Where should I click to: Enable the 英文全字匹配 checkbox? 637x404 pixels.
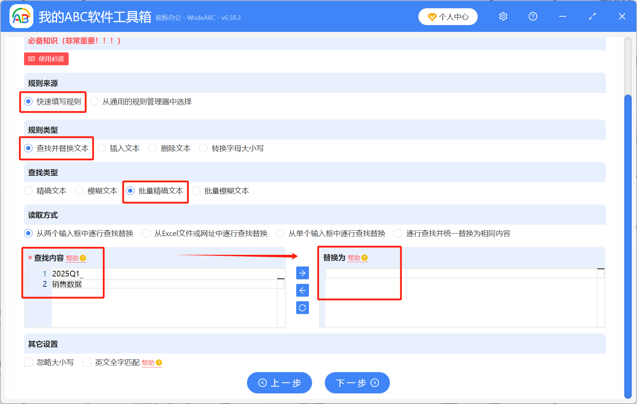point(87,362)
